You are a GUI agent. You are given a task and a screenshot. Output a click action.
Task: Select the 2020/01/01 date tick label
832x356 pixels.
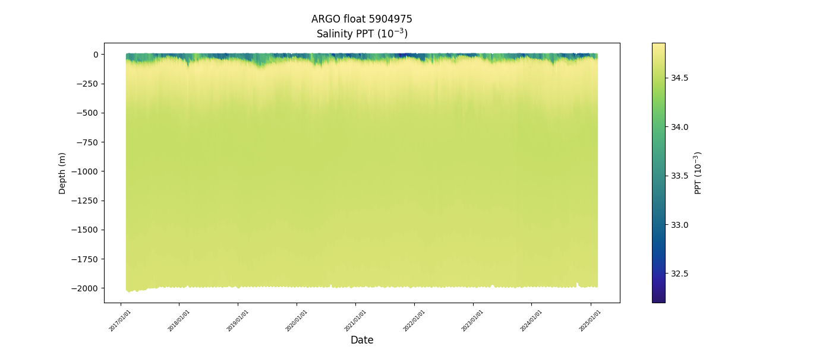(297, 320)
